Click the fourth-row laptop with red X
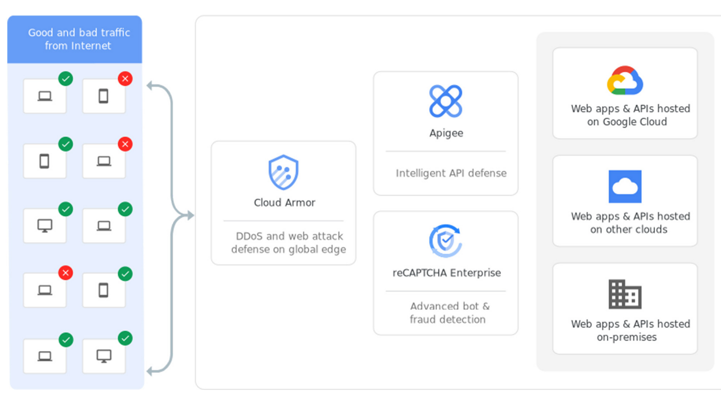 click(x=45, y=290)
